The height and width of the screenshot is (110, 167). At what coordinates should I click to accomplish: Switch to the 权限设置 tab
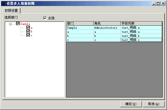(11, 11)
